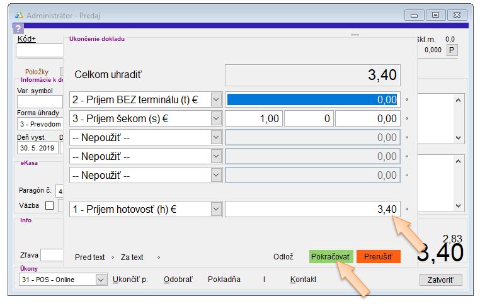This screenshot has height=306, width=480.
Task: Click the purple help question mark icon
Action: (x=18, y=28)
